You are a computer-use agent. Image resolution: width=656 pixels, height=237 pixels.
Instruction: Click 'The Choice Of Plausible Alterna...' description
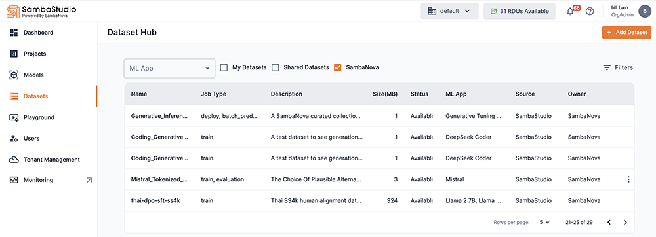tap(317, 179)
